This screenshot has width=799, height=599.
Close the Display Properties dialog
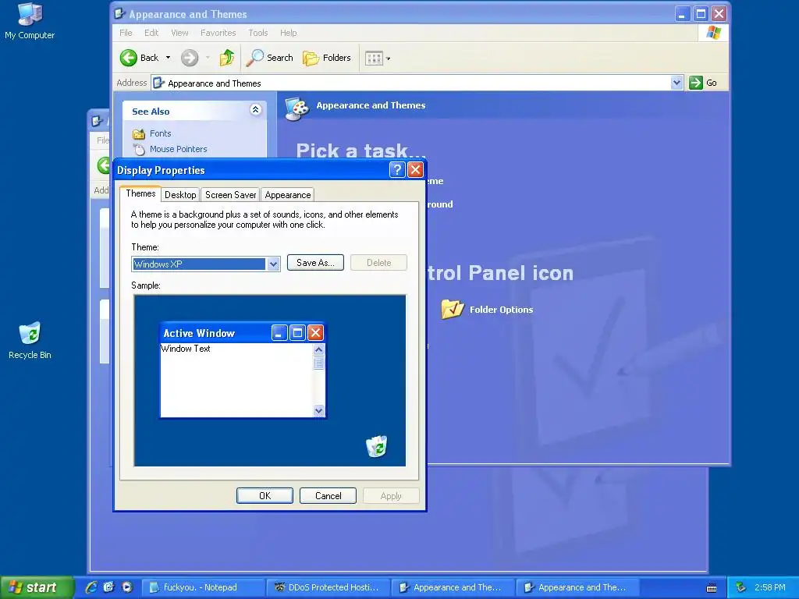tap(415, 169)
